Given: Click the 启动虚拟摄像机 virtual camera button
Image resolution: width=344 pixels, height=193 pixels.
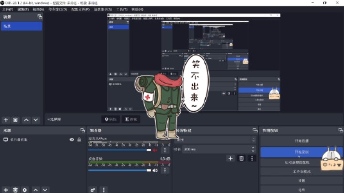Looking at the screenshot, I should [301, 162].
